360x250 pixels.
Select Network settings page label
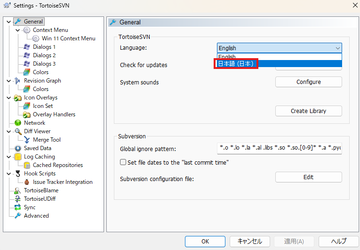pyautogui.click(x=34, y=123)
